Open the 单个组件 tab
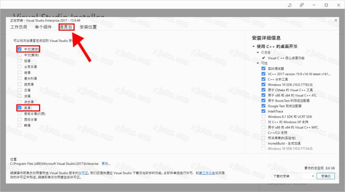345x192 pixels. [x=43, y=27]
